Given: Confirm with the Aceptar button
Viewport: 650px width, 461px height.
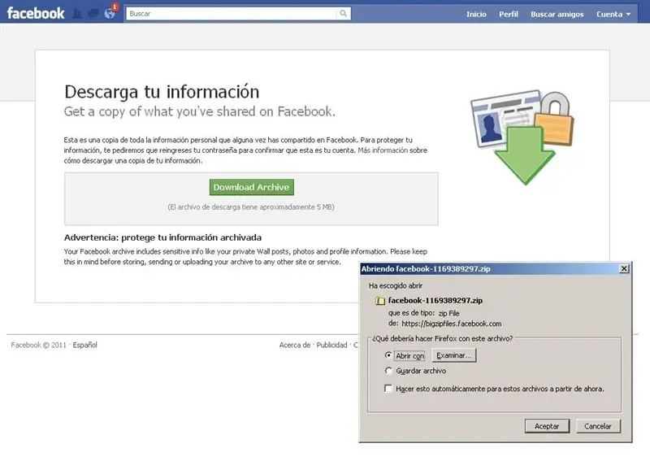Looking at the screenshot, I should click(x=547, y=426).
